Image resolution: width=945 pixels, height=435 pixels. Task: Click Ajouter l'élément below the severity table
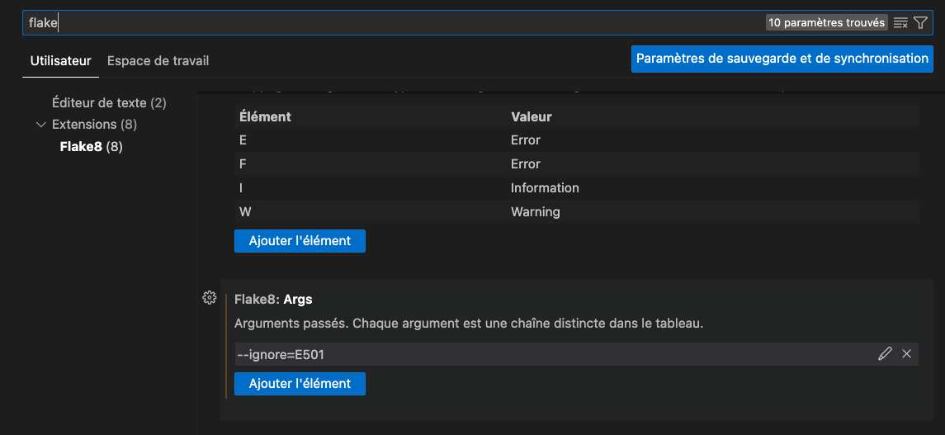300,241
